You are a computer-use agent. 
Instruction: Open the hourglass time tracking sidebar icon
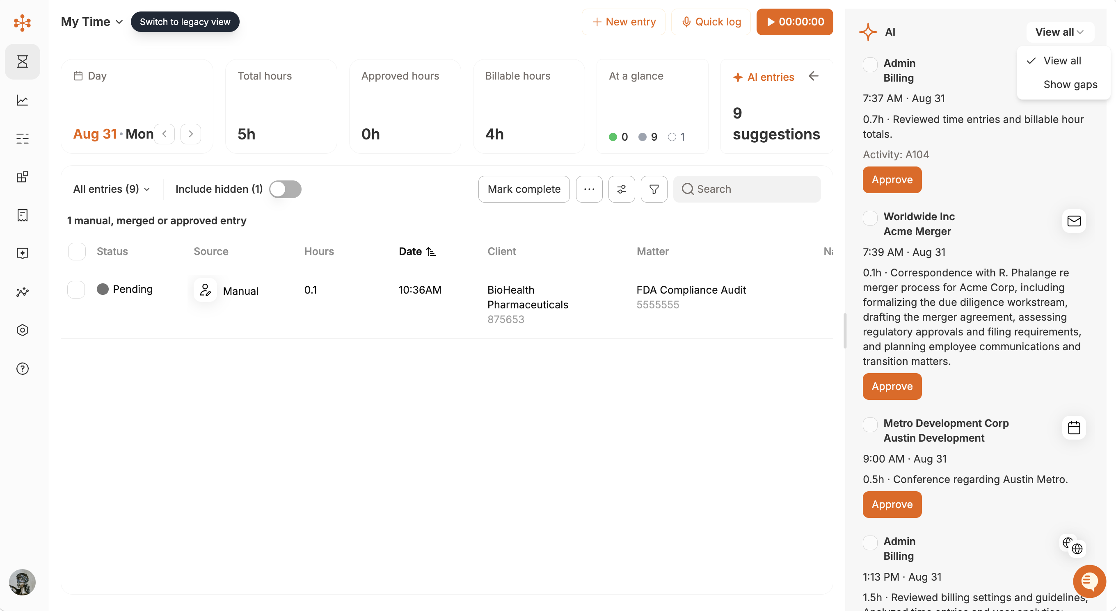[23, 62]
